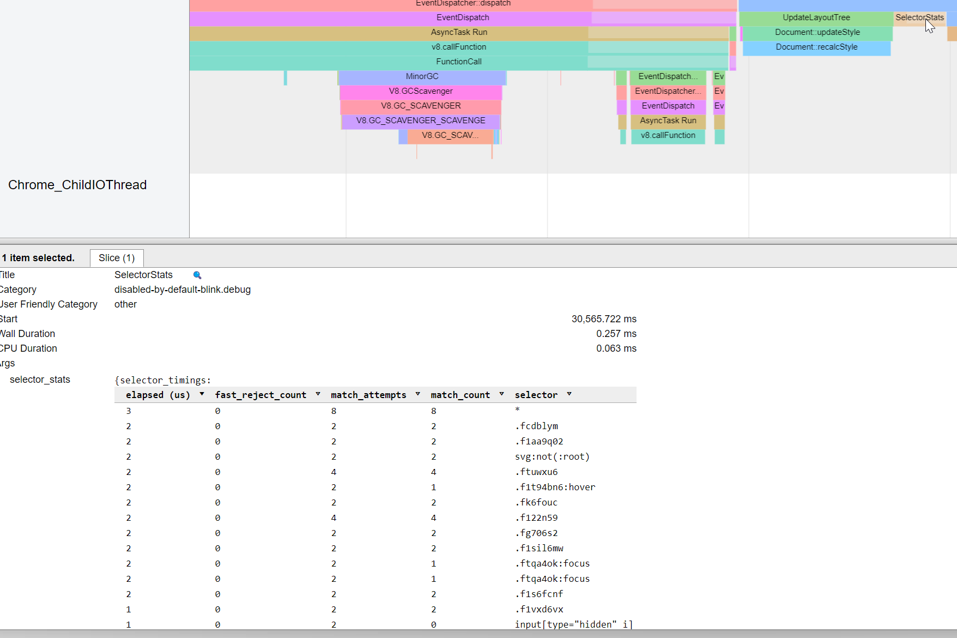Select the V8.GC_SCAVENGER_SCAVENGE slice

[x=421, y=121]
